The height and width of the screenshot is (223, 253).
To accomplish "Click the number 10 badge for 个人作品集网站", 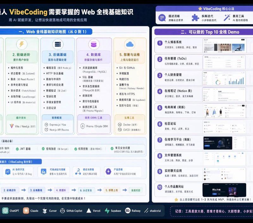I will coord(160,187).
